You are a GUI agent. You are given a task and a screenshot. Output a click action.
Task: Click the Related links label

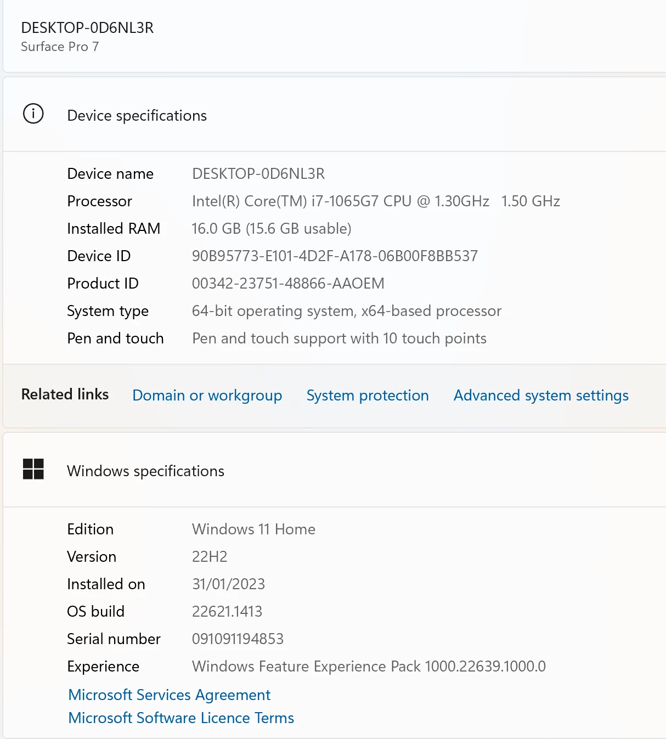click(x=65, y=394)
